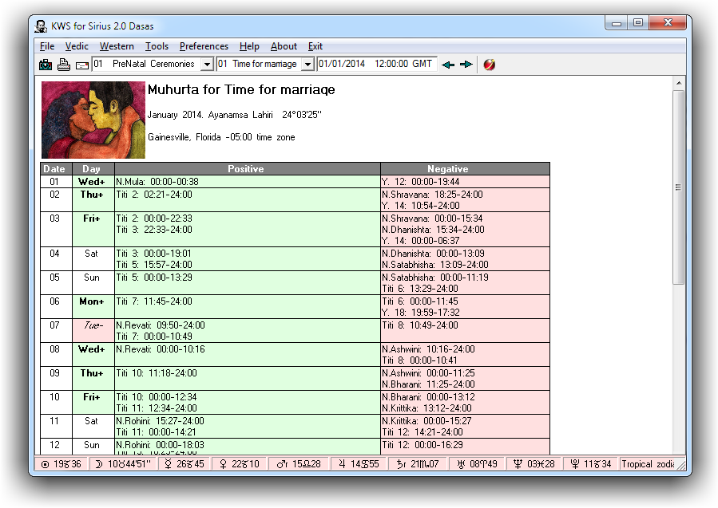Go to previous date with left arrow

coord(449,65)
